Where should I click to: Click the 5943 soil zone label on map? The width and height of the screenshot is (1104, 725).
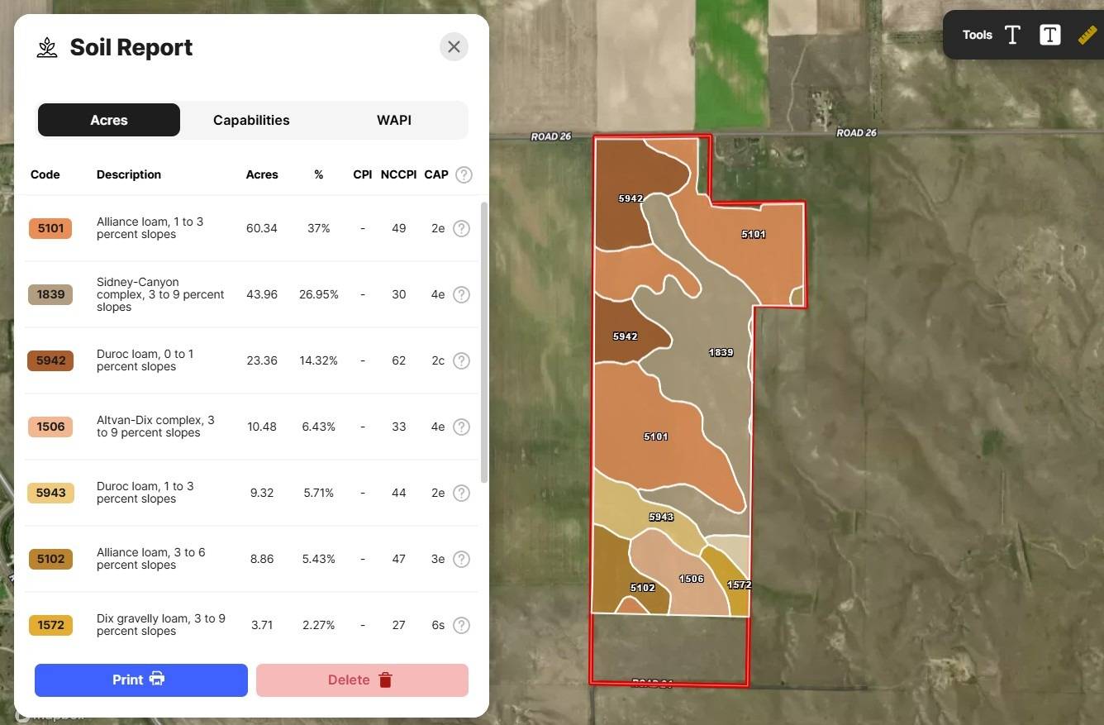click(x=661, y=517)
